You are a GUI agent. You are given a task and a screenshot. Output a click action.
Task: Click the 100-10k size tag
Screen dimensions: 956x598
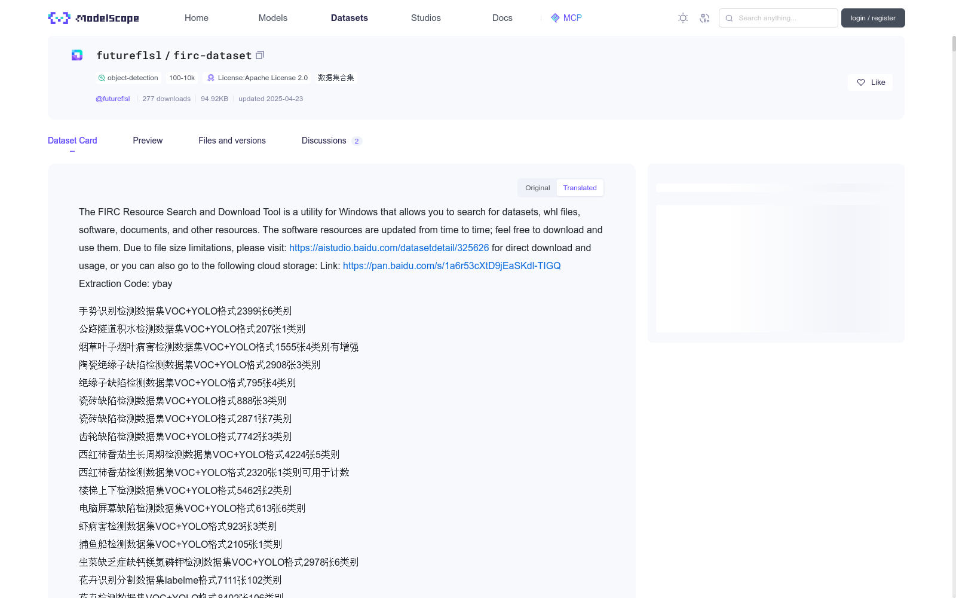pyautogui.click(x=182, y=78)
